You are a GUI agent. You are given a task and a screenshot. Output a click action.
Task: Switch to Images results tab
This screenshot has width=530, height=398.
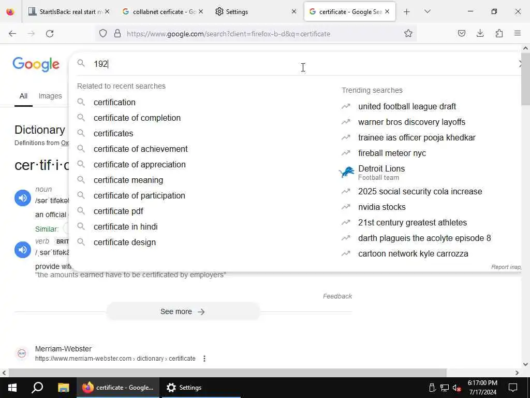click(x=50, y=96)
